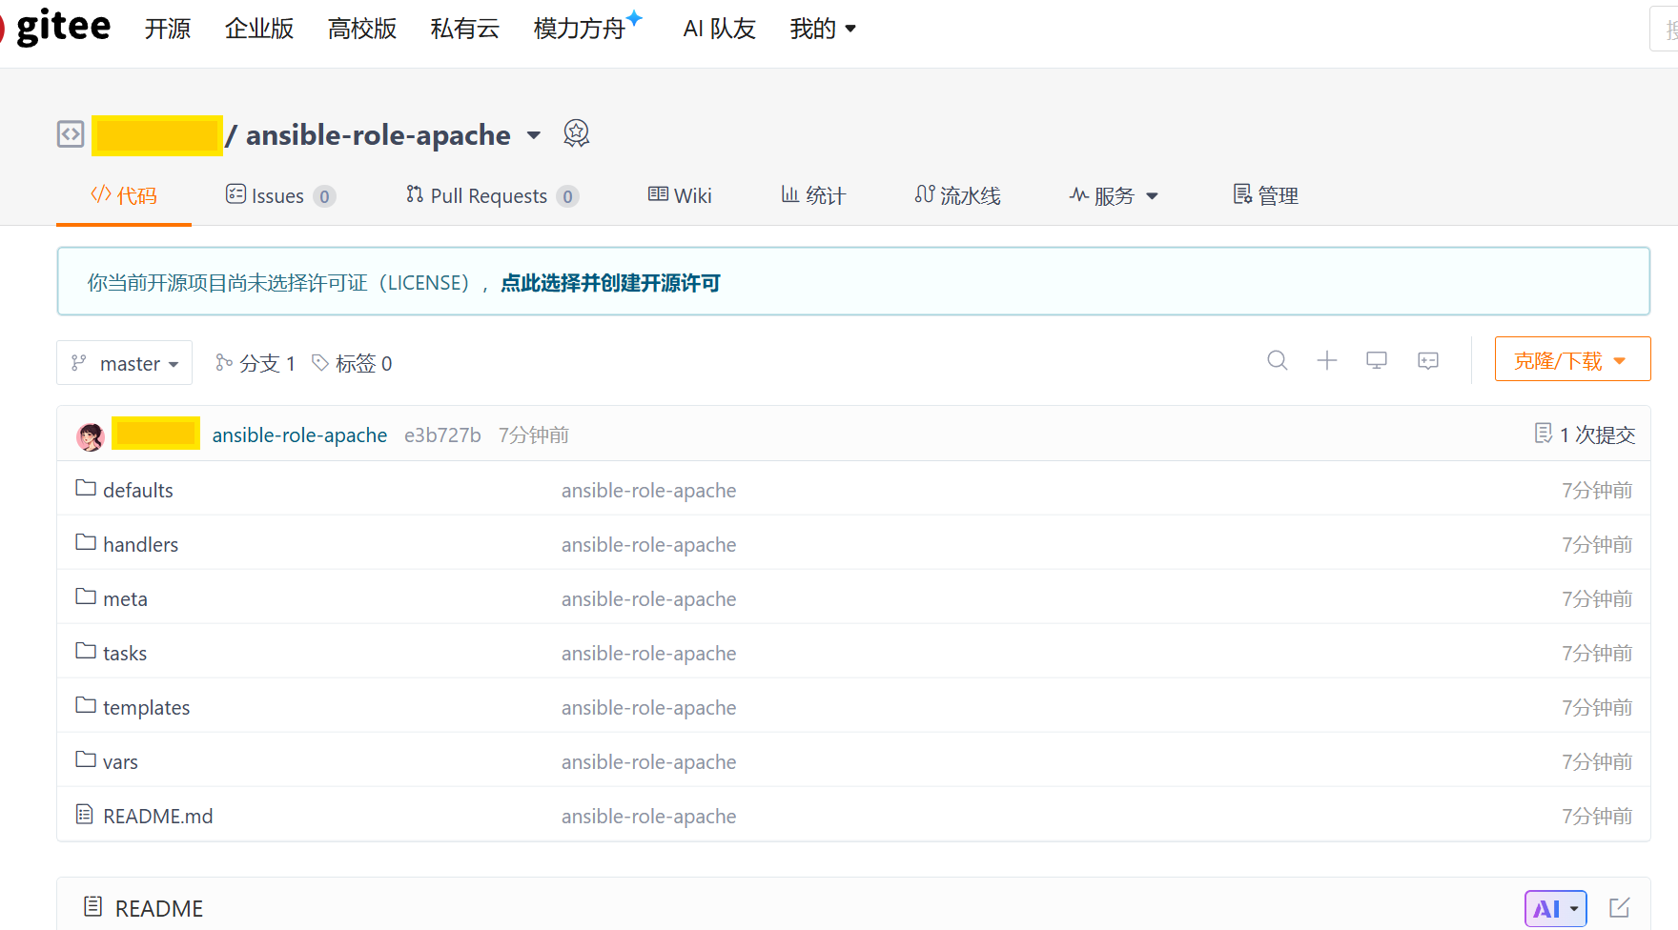This screenshot has height=930, width=1678.
Task: Click the templates folder icon
Action: 86,706
